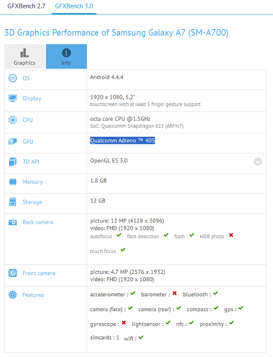Click the back camera 12 MP picture text
The height and width of the screenshot is (357, 273).
pyautogui.click(x=127, y=221)
